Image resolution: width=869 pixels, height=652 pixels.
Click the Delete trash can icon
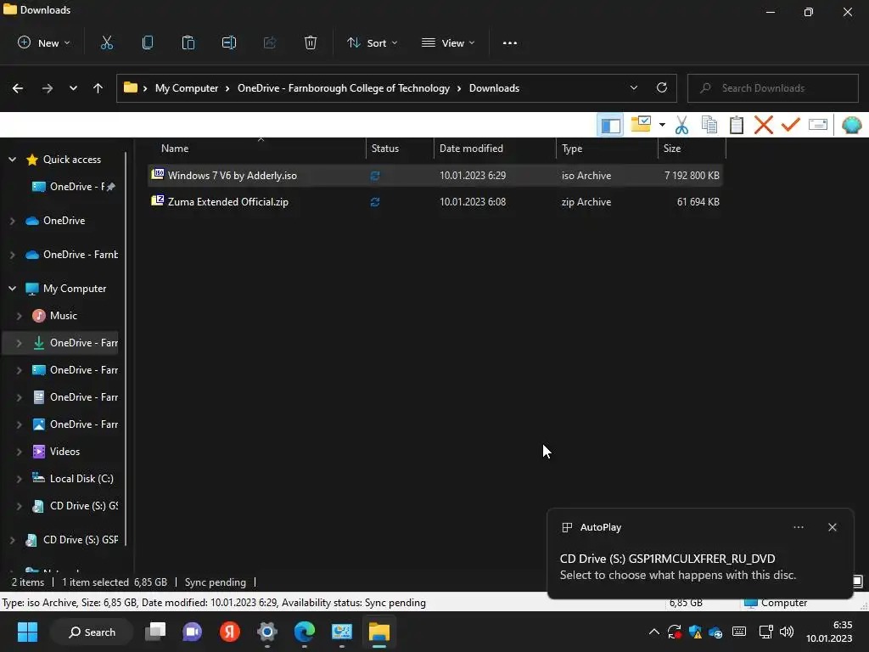pyautogui.click(x=311, y=42)
